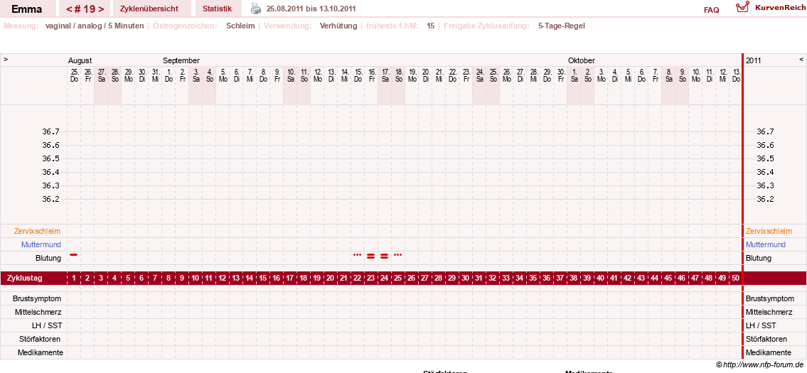807x373 pixels.
Task: Open the Statistik tab
Action: coord(217,9)
